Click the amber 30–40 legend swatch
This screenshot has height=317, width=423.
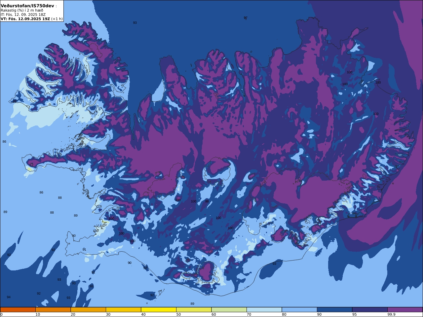click(123, 310)
